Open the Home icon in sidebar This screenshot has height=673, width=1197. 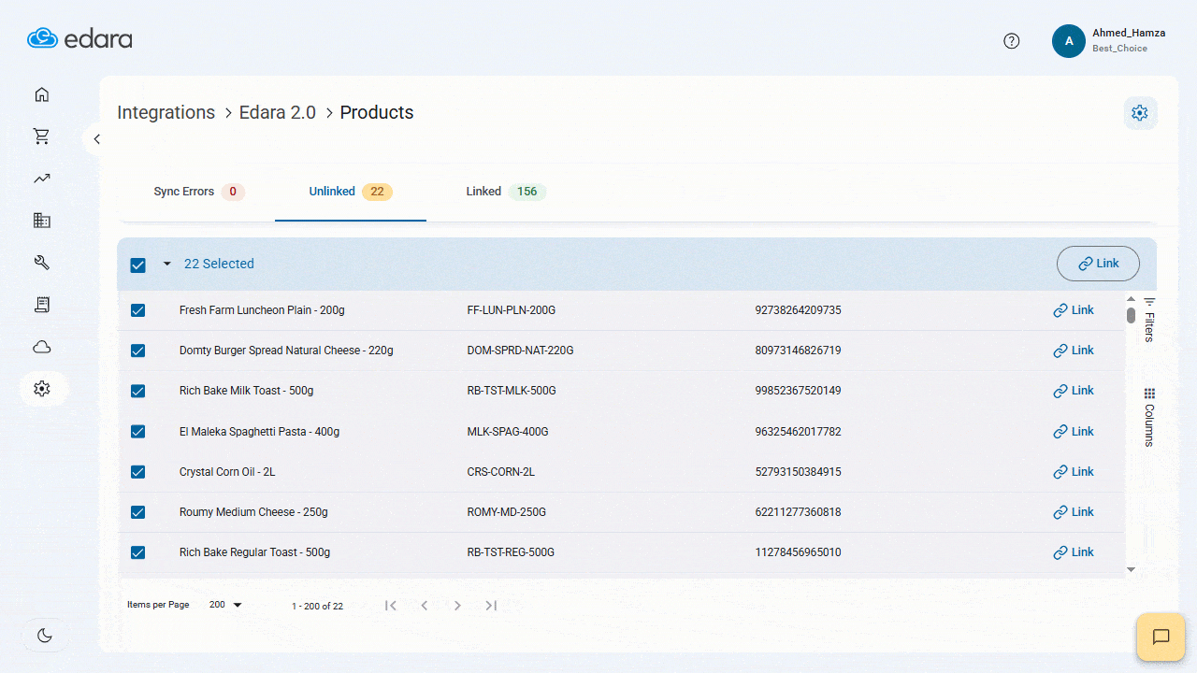coord(41,94)
